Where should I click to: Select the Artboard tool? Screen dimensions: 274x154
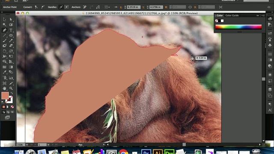coord(4,83)
